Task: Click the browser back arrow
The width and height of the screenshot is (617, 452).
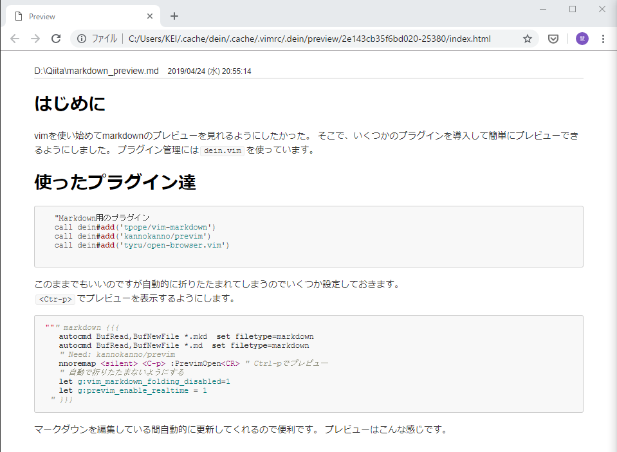Action: [15, 39]
